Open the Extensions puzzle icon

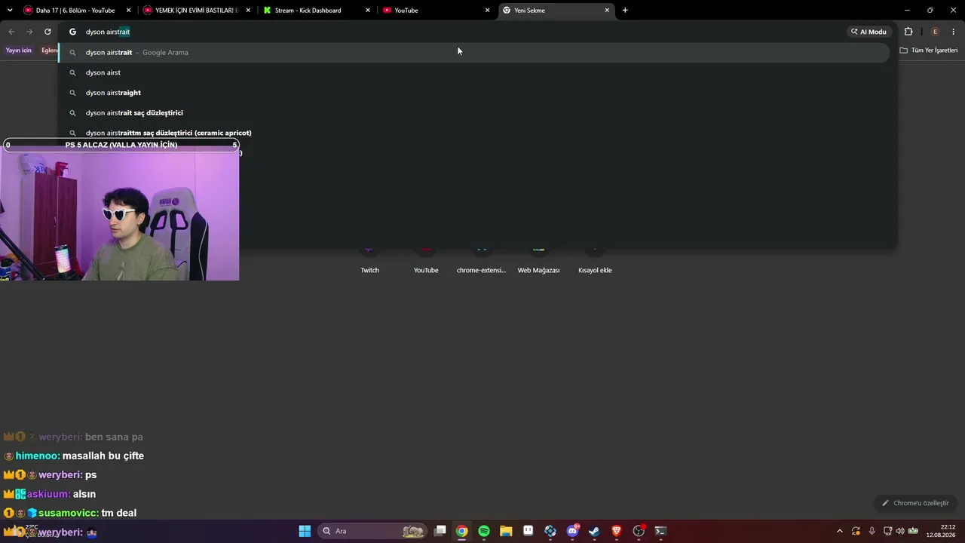coord(908,32)
